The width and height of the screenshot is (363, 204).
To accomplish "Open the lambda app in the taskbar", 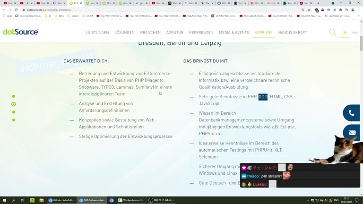I will tap(32, 200).
